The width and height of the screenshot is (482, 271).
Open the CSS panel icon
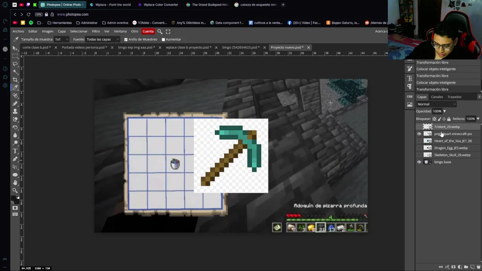tap(410, 97)
